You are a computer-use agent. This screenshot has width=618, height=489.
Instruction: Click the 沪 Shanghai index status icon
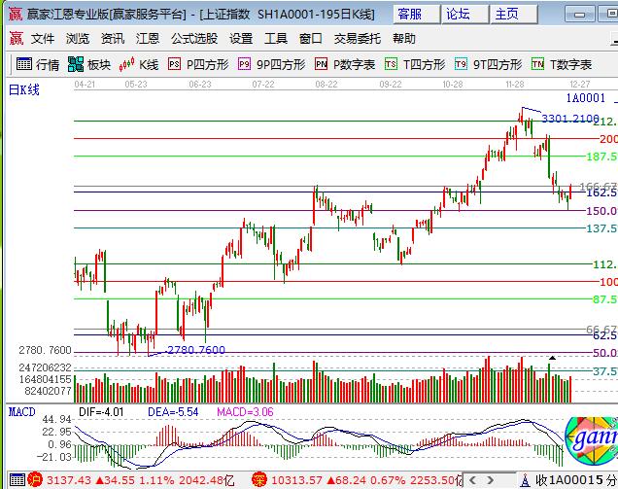34,479
